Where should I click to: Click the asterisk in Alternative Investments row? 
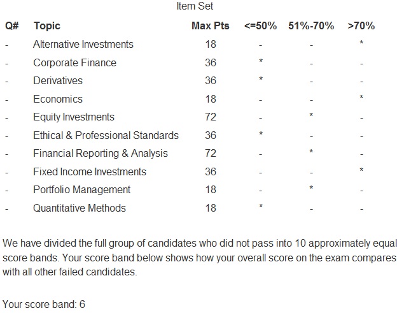click(361, 43)
